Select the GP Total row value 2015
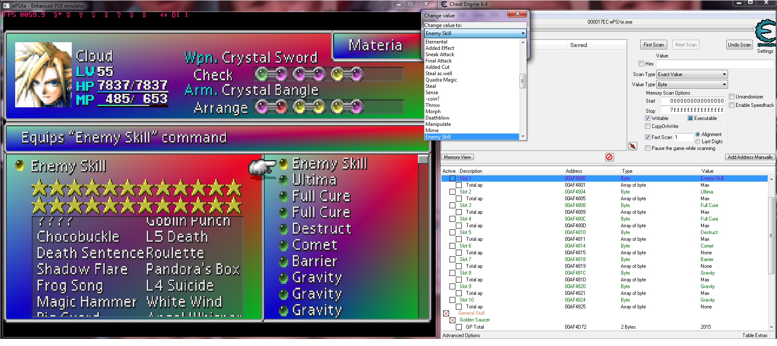Viewport: 777px width, 346px height. click(x=706, y=327)
